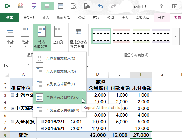Switch to the 檢視 tab
Image resolution: width=182 pixels, height=139 pixels.
(125, 18)
